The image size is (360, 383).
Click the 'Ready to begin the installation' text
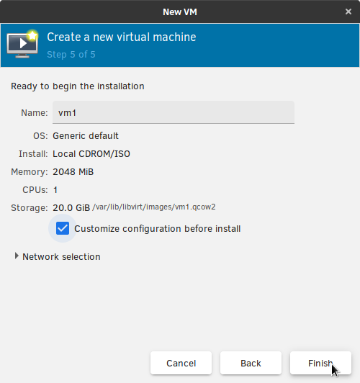tap(78, 86)
